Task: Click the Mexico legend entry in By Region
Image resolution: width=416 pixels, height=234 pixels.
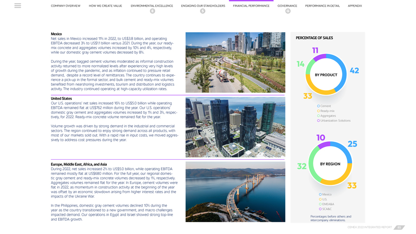Action: (x=325, y=194)
